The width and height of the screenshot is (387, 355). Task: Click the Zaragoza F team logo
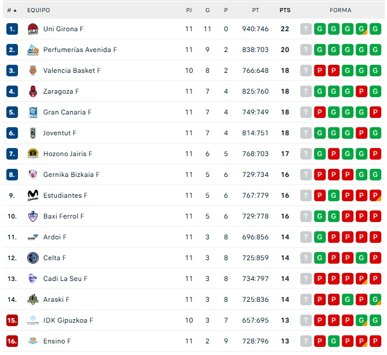[32, 91]
